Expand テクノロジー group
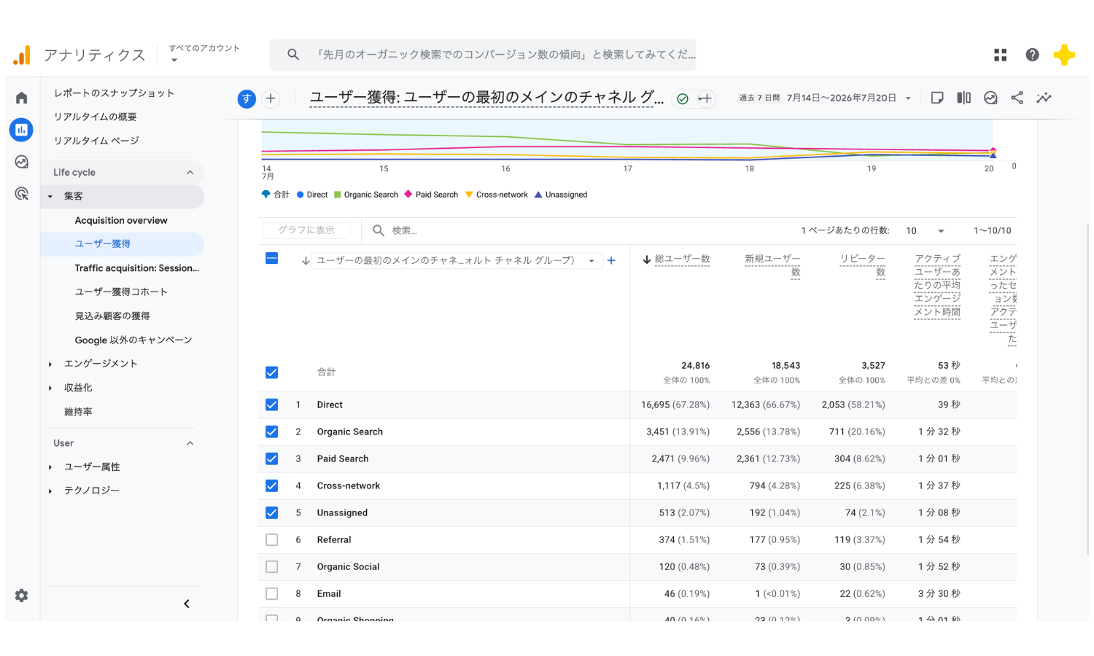Image resolution: width=1094 pixels, height=656 pixels. 50,491
